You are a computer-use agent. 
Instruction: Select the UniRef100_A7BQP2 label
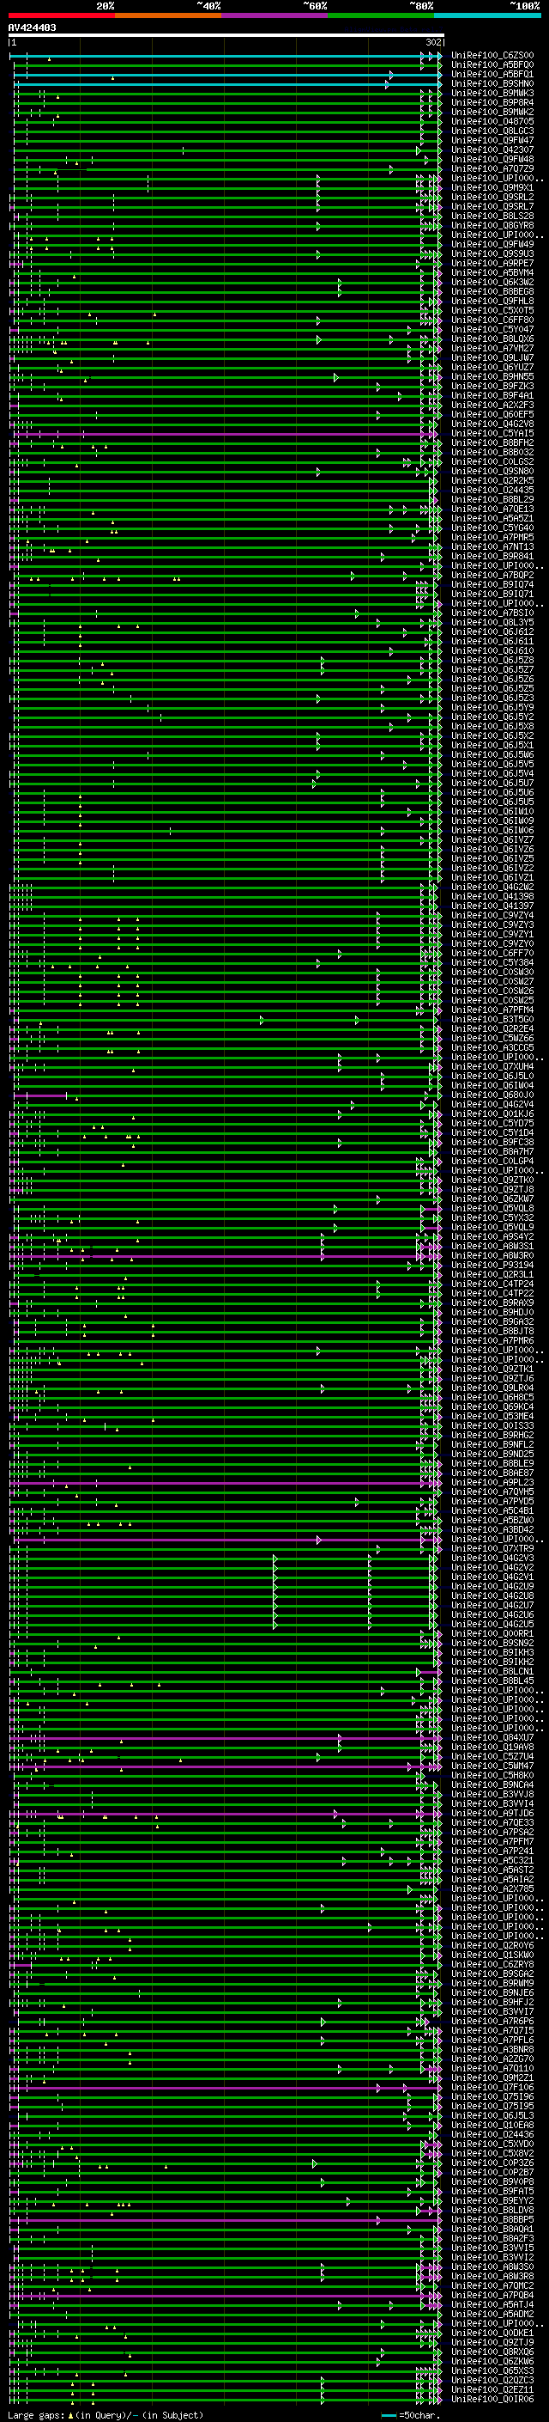(492, 576)
